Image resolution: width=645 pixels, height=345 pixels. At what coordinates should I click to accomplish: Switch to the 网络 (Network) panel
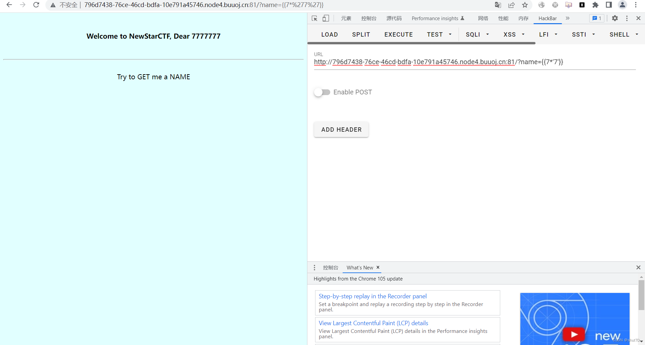tap(483, 18)
